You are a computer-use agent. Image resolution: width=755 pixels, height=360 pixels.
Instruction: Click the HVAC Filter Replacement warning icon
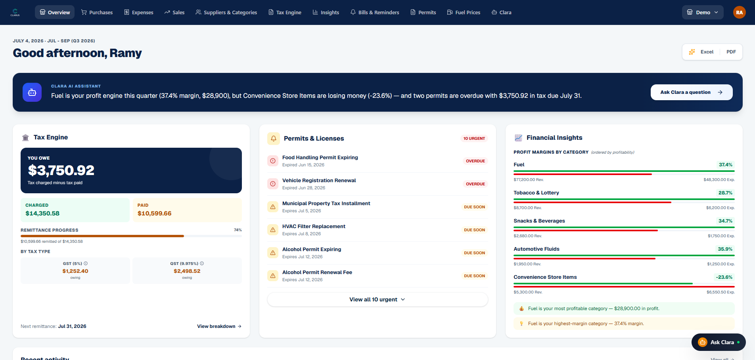(x=273, y=230)
